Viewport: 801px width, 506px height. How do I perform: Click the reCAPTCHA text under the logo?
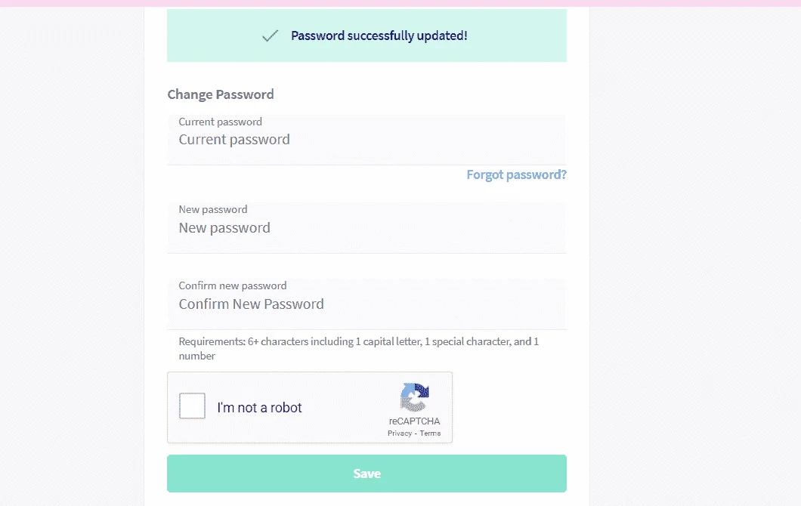tap(414, 421)
